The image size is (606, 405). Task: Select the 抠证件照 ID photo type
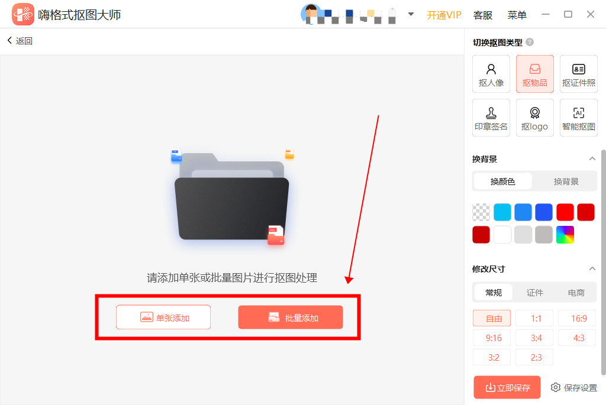pos(579,74)
